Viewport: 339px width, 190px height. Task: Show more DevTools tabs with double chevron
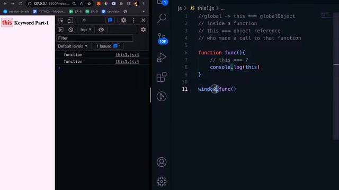coord(84,20)
